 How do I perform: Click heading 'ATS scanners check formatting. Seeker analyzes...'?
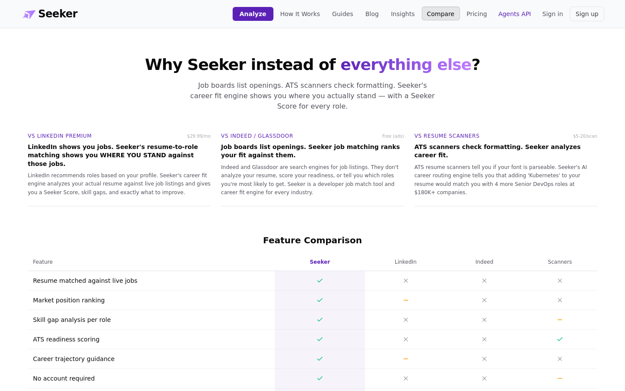pos(497,151)
